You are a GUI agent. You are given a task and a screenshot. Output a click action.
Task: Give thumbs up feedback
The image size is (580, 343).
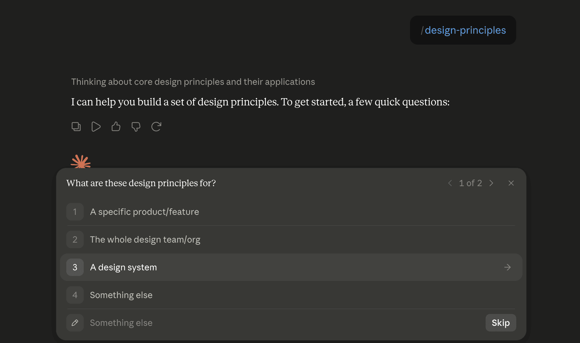[x=116, y=127]
